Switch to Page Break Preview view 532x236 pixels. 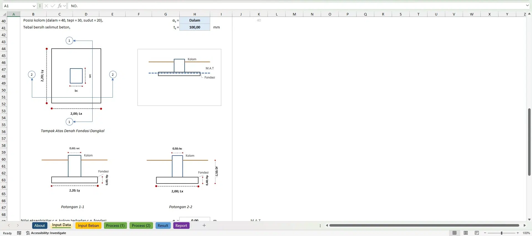pyautogui.click(x=477, y=233)
